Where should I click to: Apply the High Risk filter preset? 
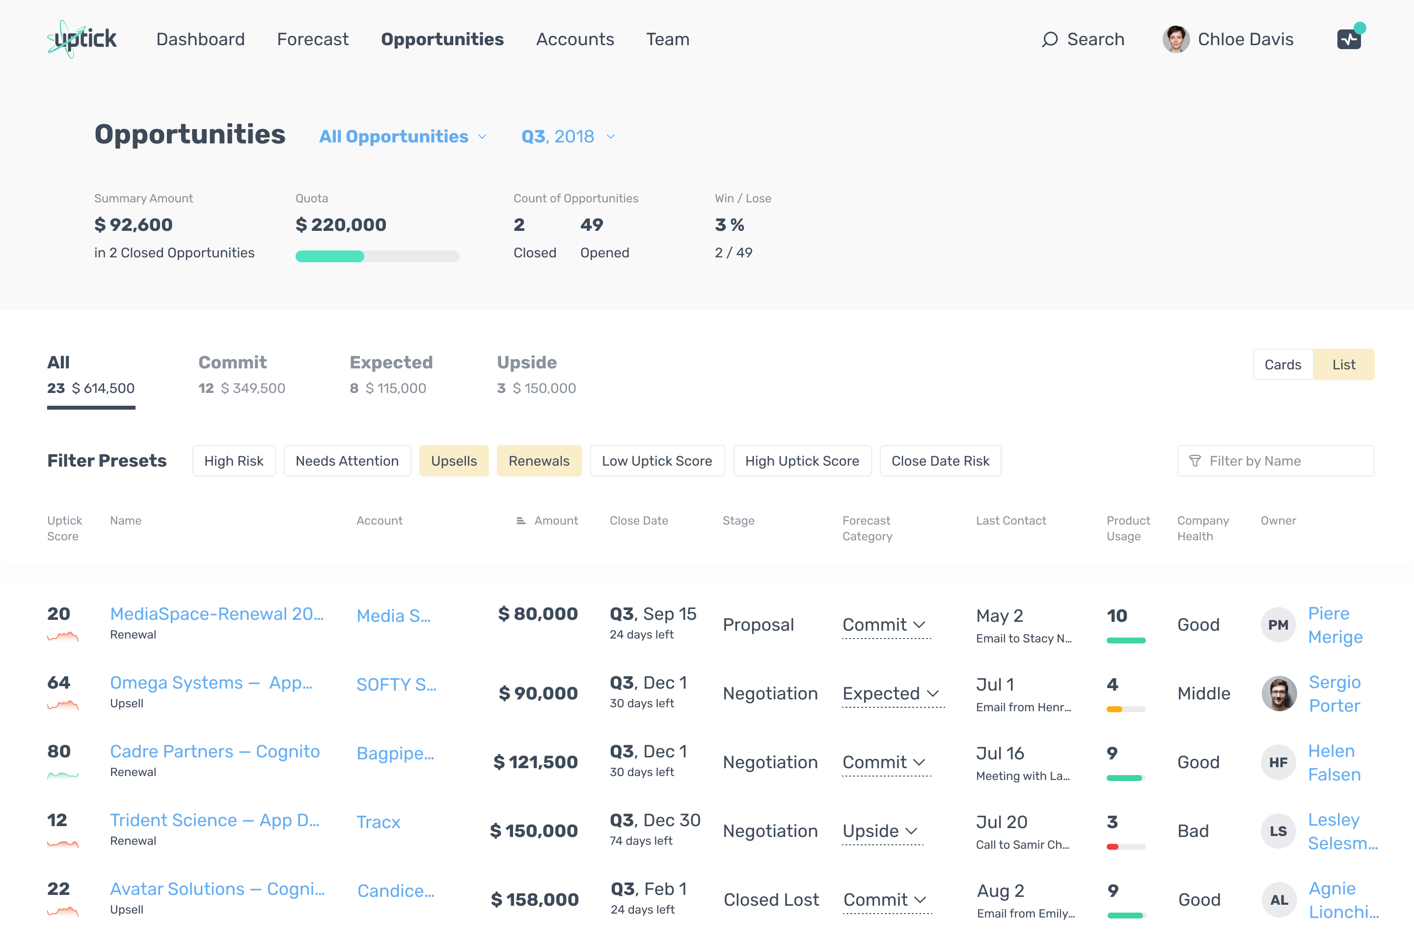click(233, 461)
